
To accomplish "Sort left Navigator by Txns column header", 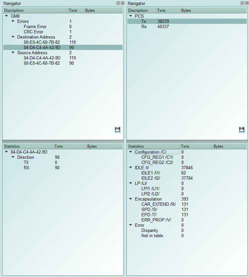I will coord(76,10).
